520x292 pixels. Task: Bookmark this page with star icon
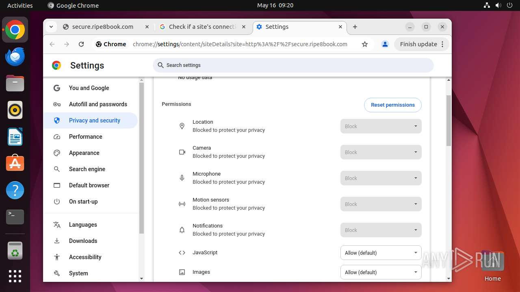tap(365, 44)
